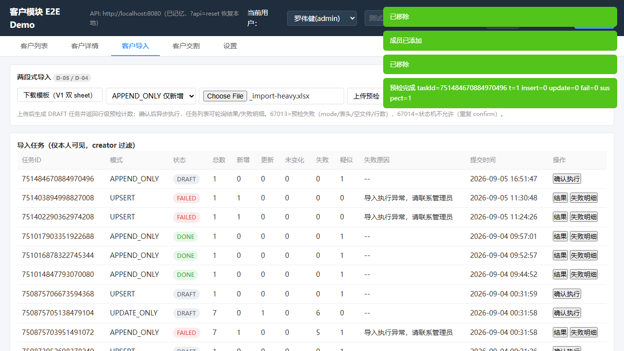The image size is (624, 351).
Task: Click the 预检完成 taskId notification toast
Action: [x=500, y=93]
